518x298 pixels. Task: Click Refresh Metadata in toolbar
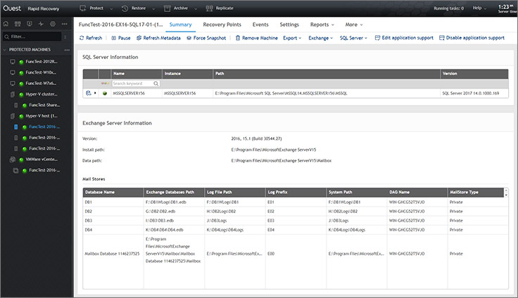[x=158, y=38]
